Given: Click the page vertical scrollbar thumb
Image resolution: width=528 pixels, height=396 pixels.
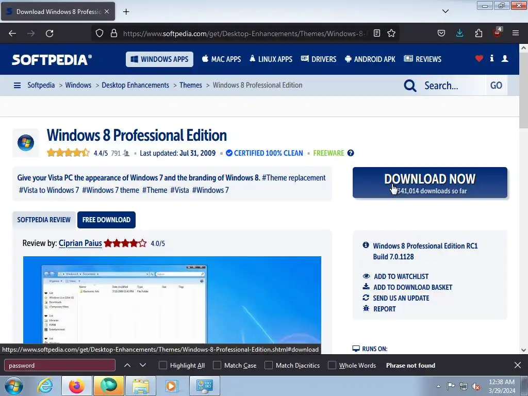Looking at the screenshot, I should point(524,91).
